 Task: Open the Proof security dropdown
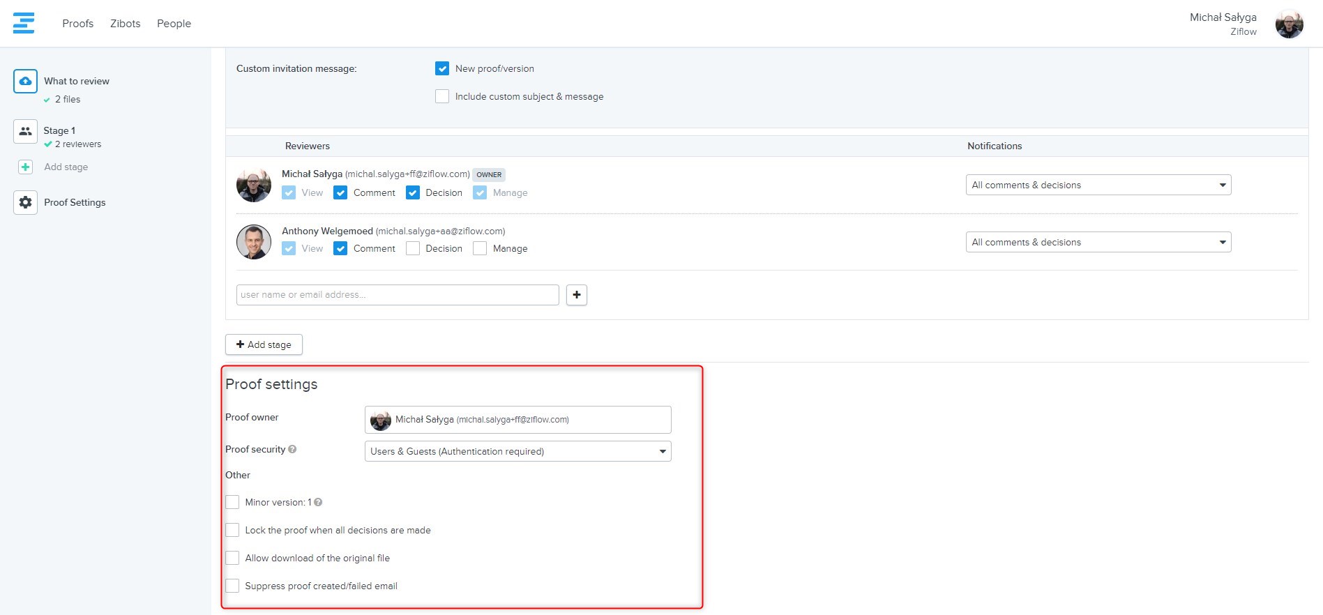517,451
